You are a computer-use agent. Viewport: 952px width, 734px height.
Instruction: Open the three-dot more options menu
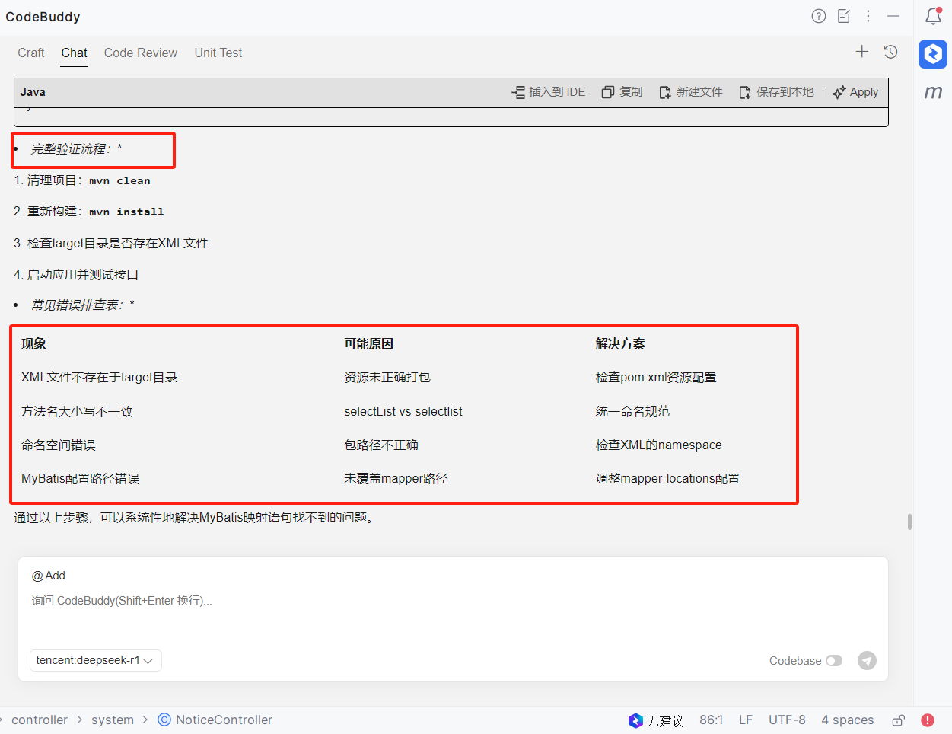point(868,16)
